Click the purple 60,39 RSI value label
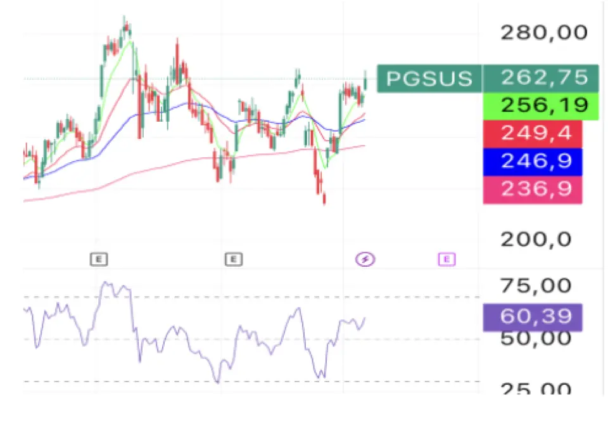 pos(533,318)
